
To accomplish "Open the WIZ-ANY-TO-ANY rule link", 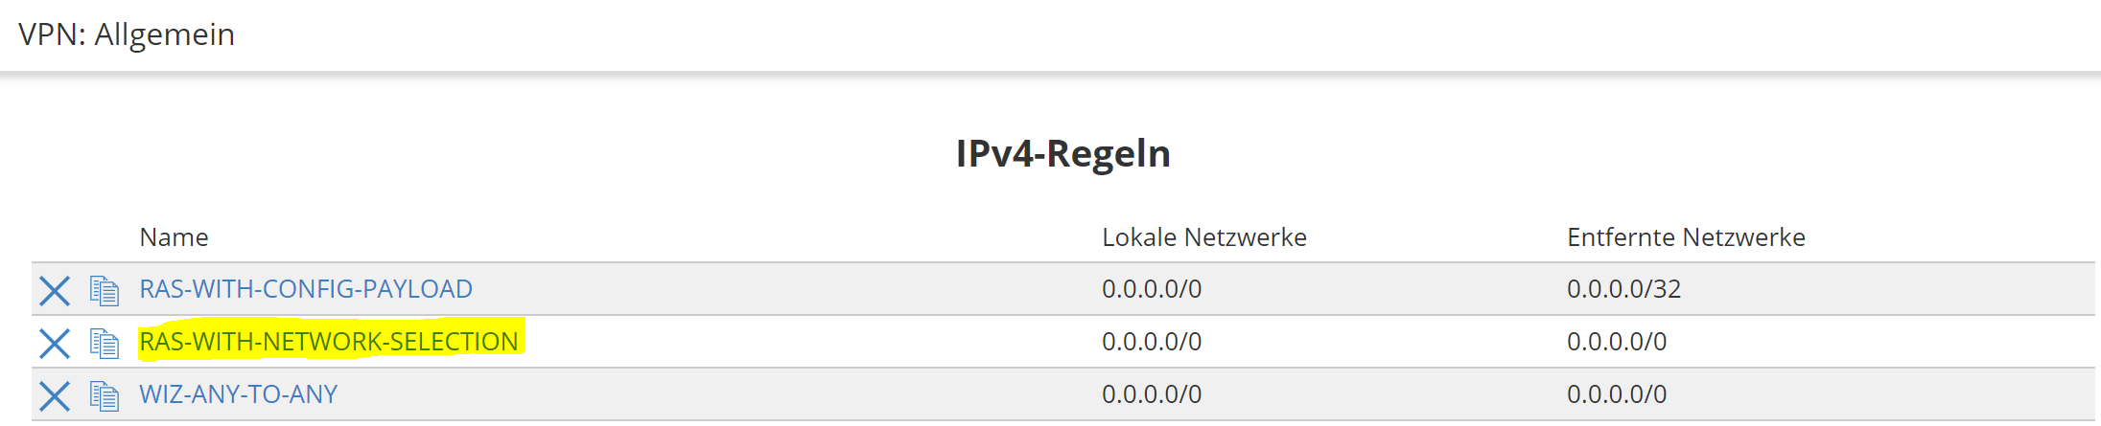I will [239, 394].
